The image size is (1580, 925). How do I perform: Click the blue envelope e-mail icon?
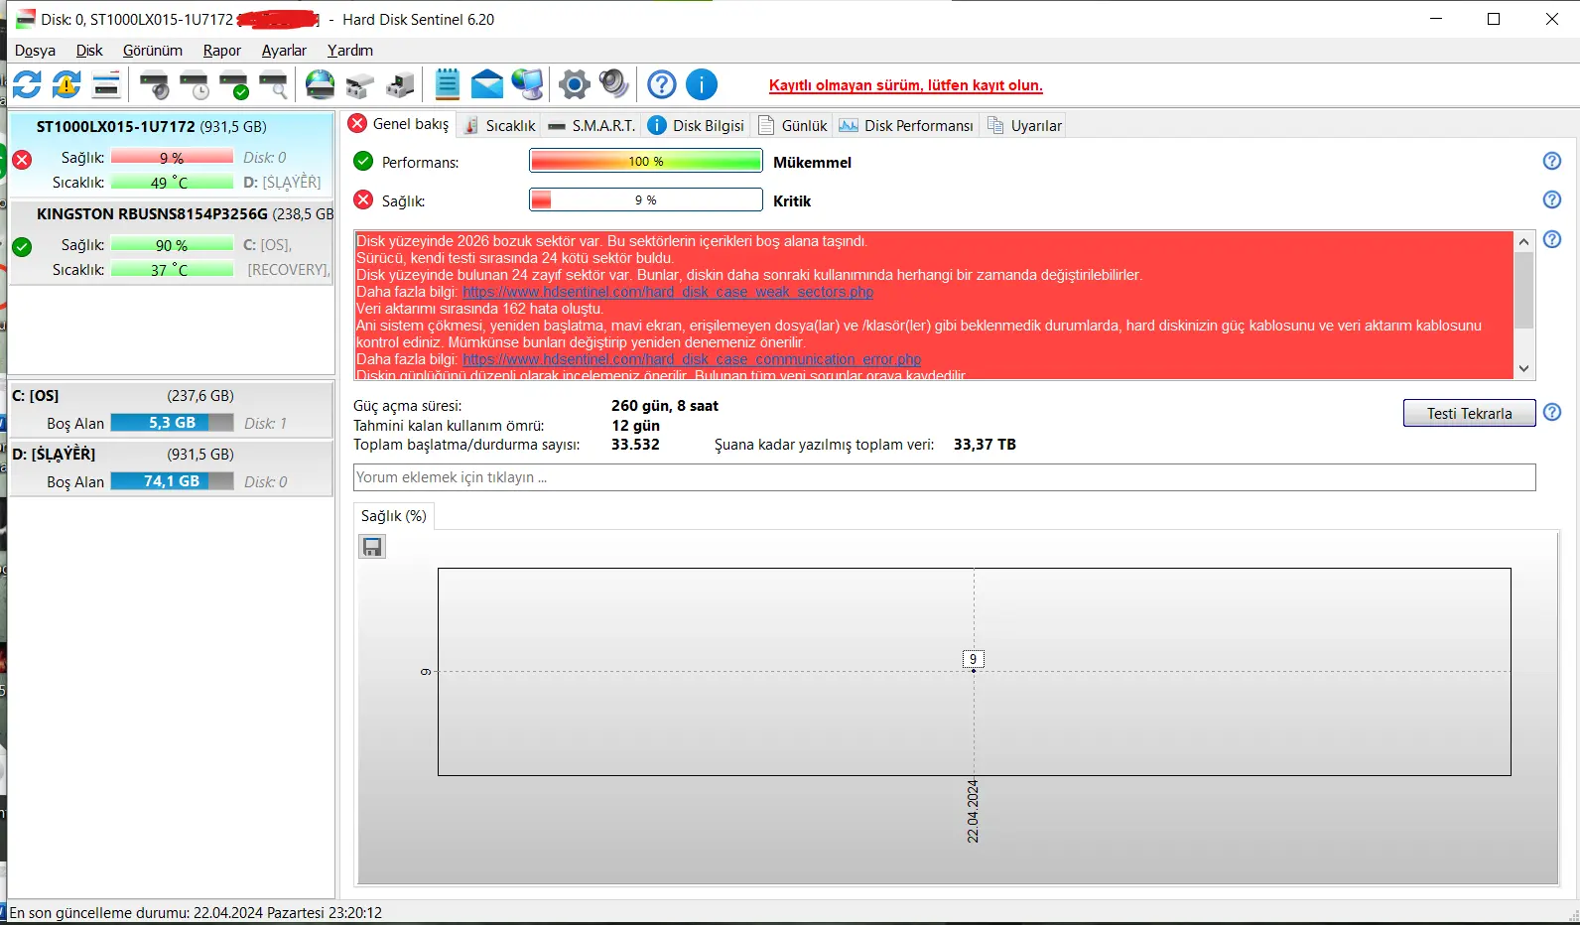click(486, 84)
